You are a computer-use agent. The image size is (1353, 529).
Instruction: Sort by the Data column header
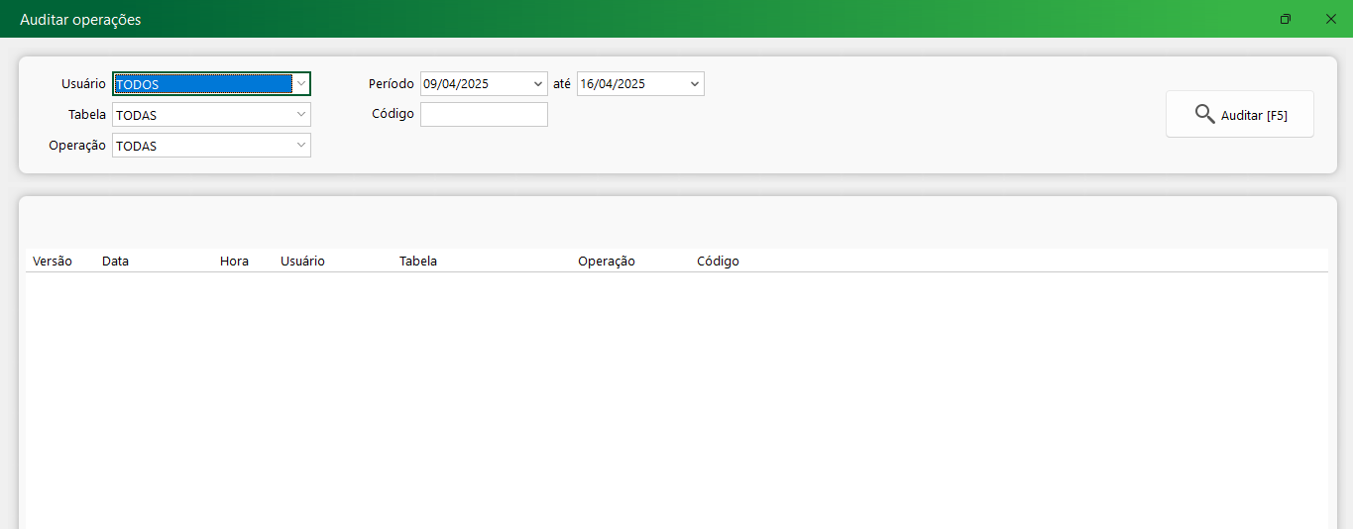tap(115, 262)
